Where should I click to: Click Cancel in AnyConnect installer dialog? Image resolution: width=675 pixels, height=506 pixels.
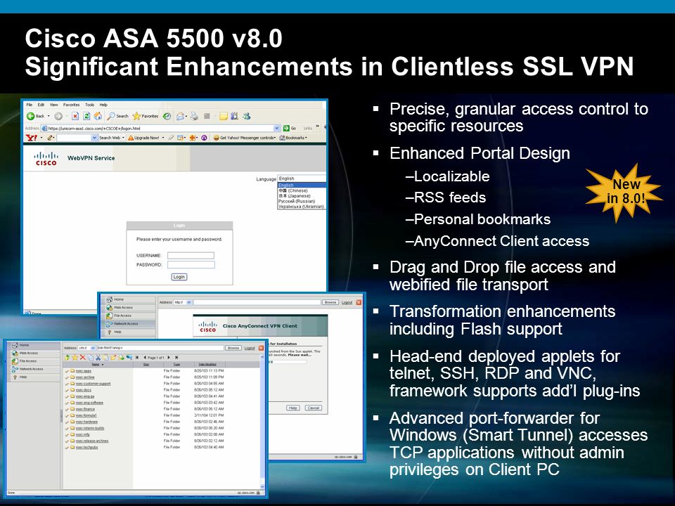[x=314, y=408]
